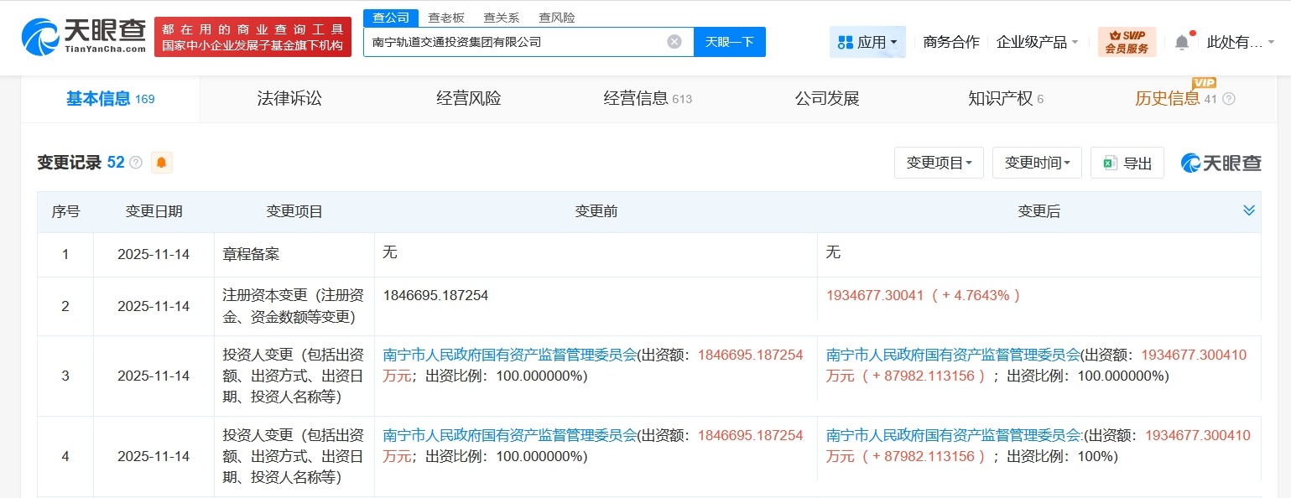Clear the search box with the × icon
The width and height of the screenshot is (1291, 498).
click(x=674, y=41)
